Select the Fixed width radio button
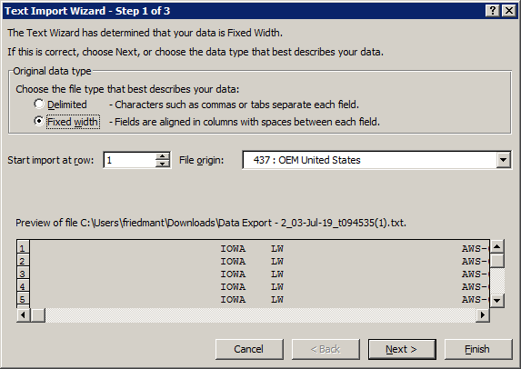This screenshot has height=369, width=521. [x=39, y=121]
